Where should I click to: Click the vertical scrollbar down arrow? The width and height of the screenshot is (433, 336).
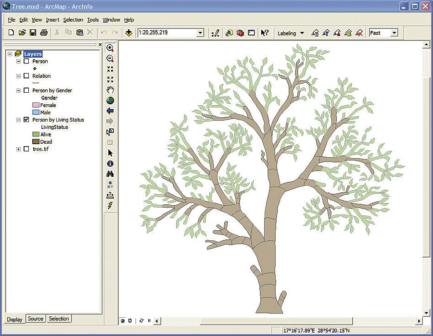[x=426, y=313]
